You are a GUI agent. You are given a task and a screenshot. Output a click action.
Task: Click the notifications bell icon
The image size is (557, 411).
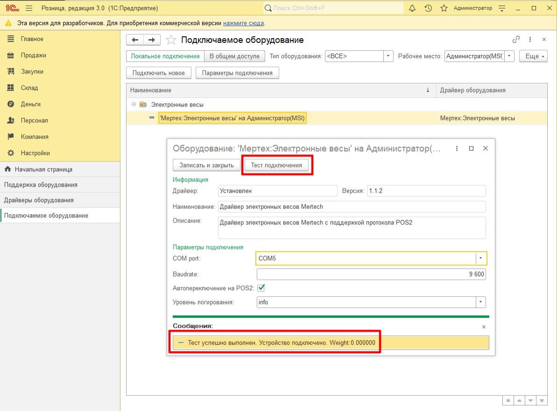click(412, 8)
